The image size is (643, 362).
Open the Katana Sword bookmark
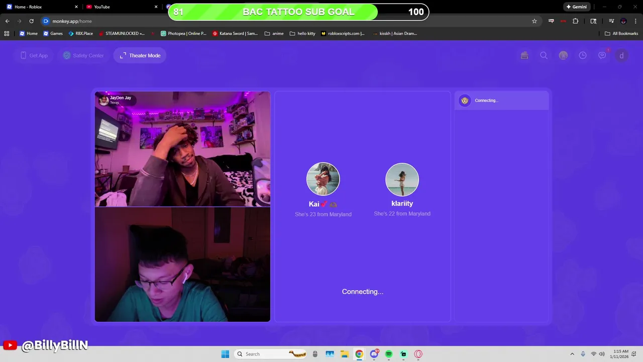(235, 33)
